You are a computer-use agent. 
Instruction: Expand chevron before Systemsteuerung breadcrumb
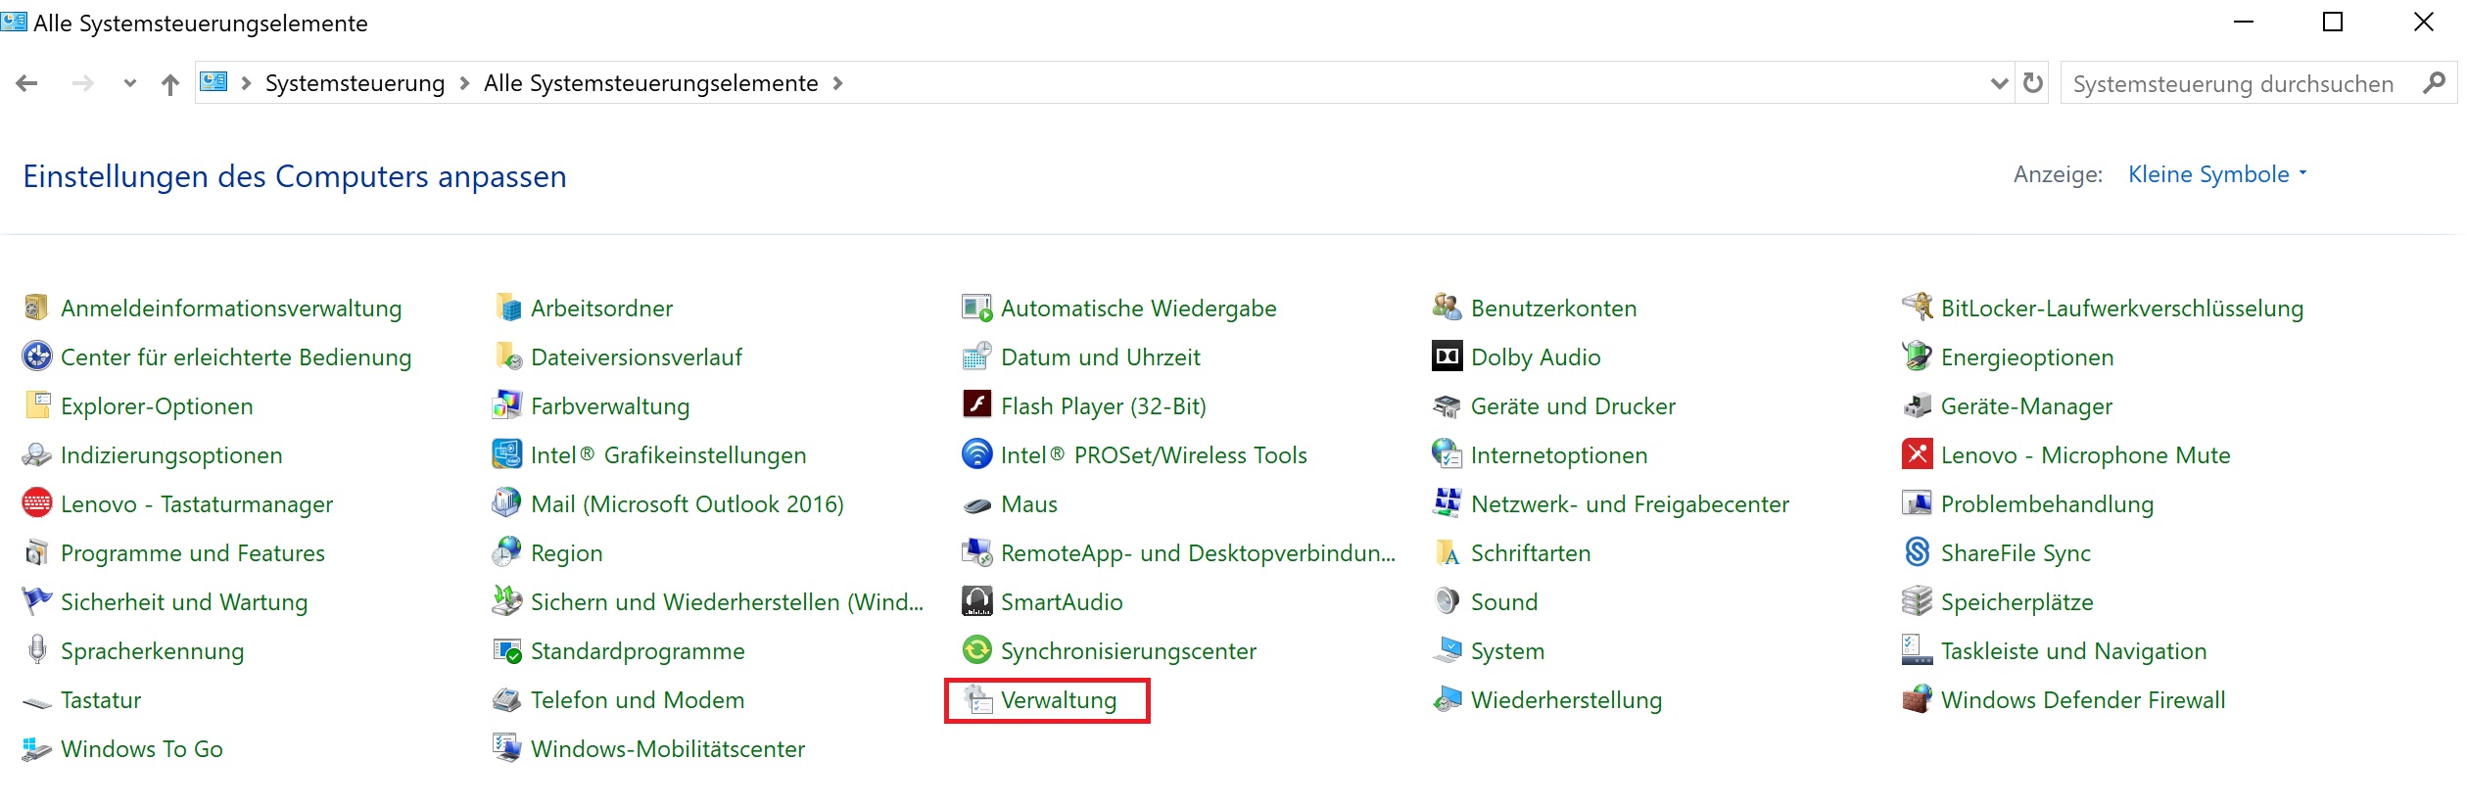[246, 84]
